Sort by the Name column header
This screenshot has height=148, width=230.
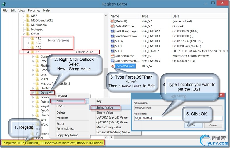point(115,16)
